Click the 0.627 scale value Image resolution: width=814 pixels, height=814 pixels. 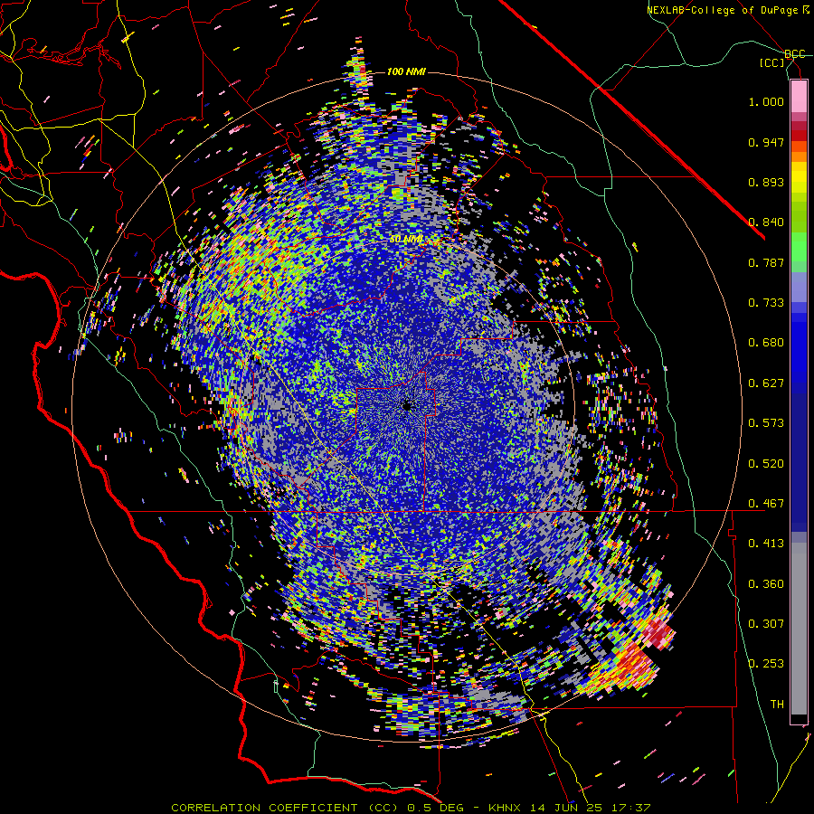[766, 383]
